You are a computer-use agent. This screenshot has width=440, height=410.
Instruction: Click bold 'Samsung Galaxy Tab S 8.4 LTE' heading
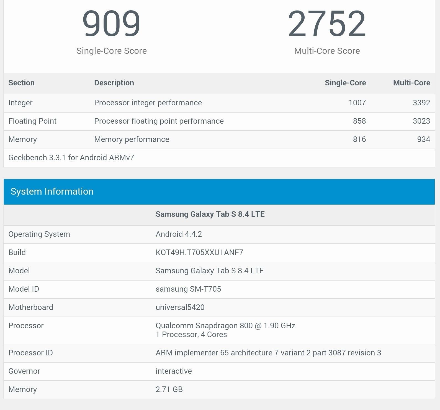(210, 214)
